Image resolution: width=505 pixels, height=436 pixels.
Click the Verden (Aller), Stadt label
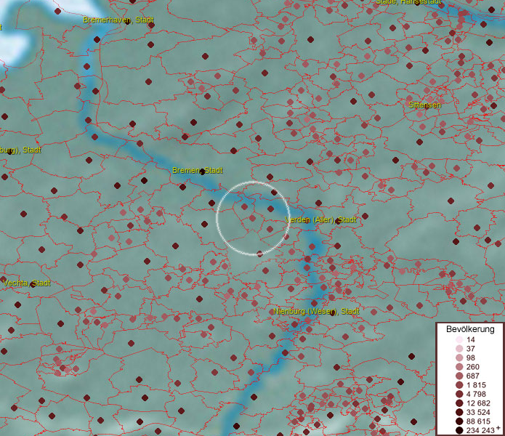[x=320, y=219]
